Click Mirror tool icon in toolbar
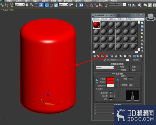Screen dimensions: 156x125 [x=129, y=5]
